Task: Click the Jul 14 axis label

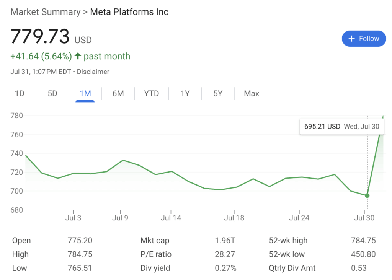Action: [x=171, y=218]
